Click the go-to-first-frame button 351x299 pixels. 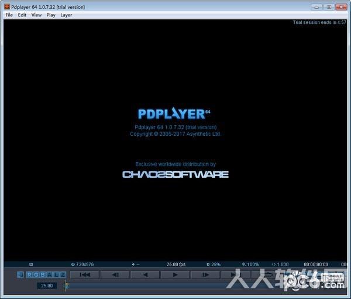(85, 274)
